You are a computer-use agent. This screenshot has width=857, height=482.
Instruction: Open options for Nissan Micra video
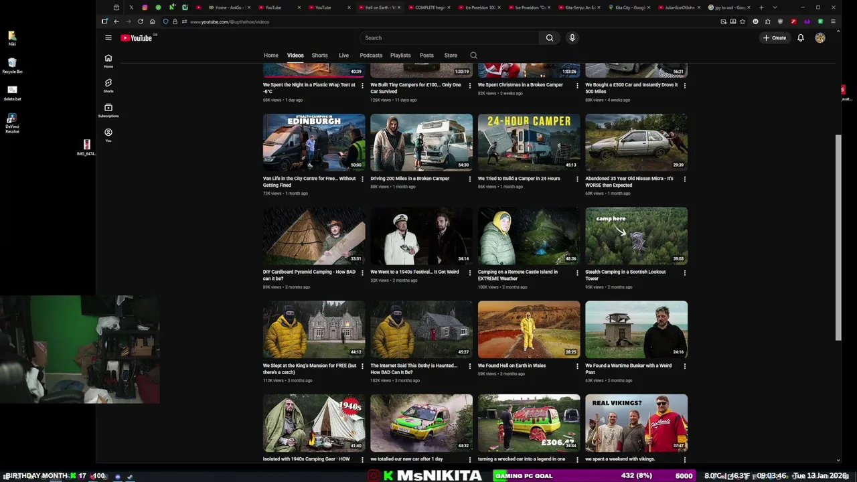pyautogui.click(x=684, y=179)
